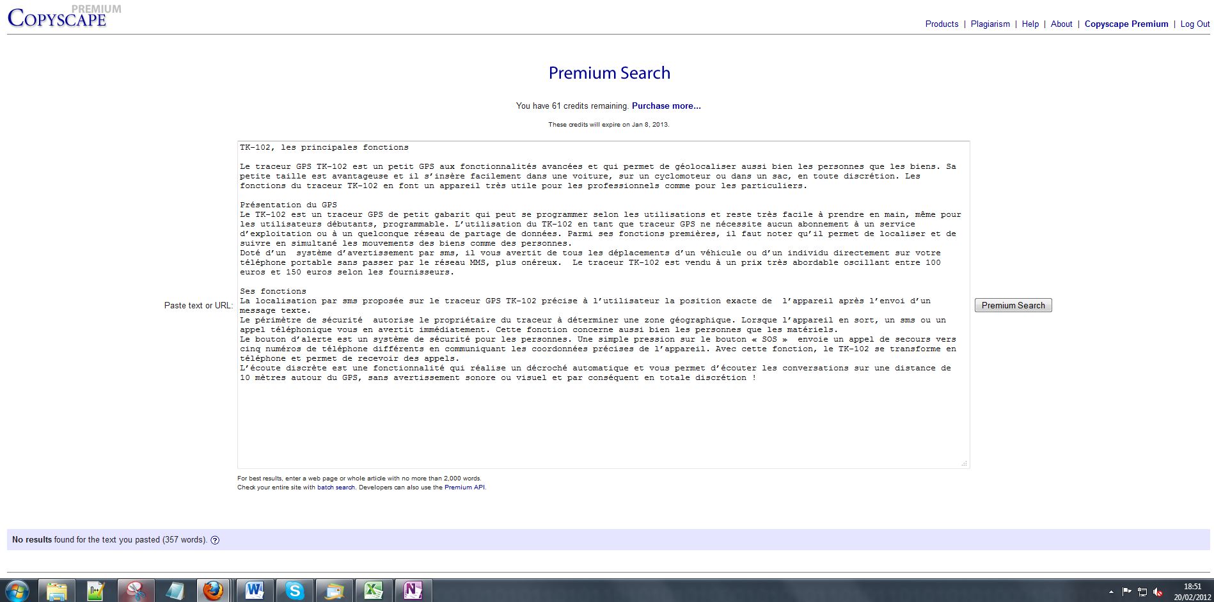This screenshot has height=602, width=1214.
Task: Click the Purchase more credits link
Action: point(666,106)
